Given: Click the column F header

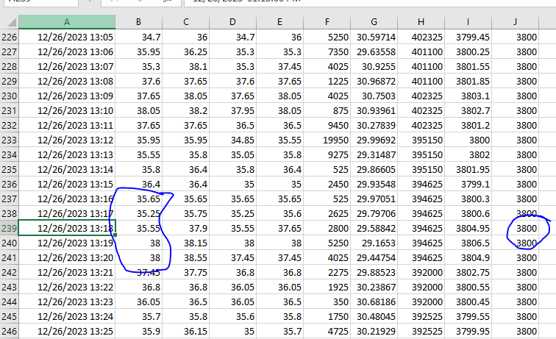Looking at the screenshot, I should pyautogui.click(x=327, y=22).
